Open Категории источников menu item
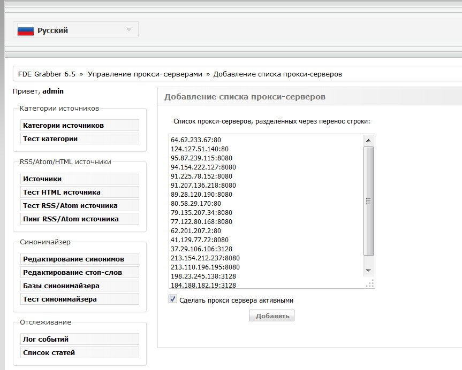 coord(80,126)
